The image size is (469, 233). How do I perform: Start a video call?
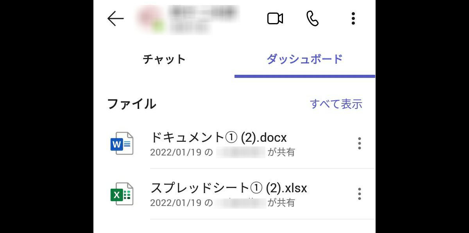coord(275,18)
